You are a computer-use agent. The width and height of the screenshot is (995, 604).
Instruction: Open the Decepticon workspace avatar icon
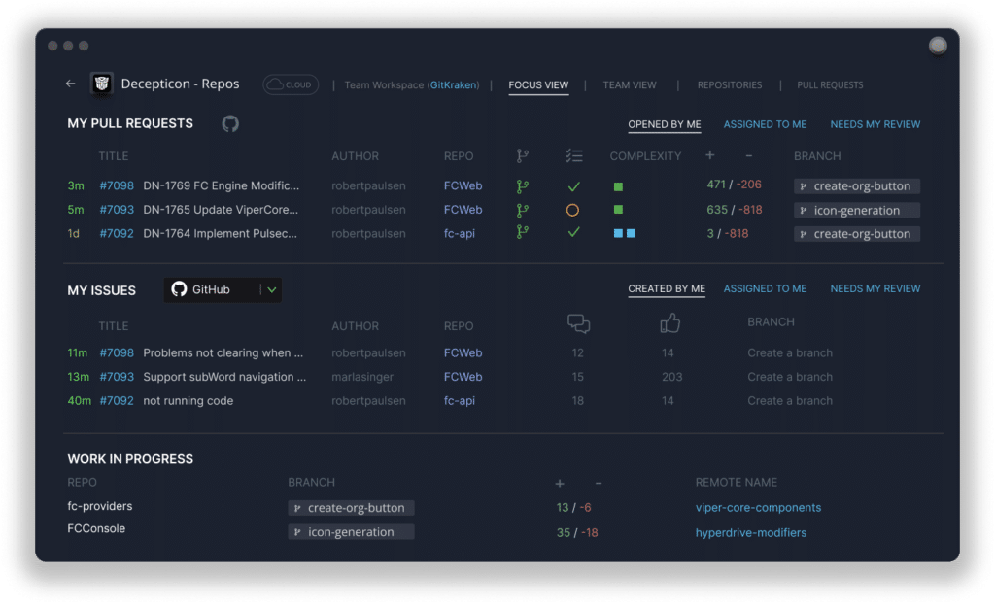tap(101, 84)
